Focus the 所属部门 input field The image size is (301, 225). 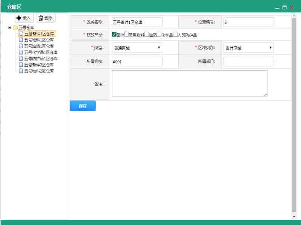point(248,61)
